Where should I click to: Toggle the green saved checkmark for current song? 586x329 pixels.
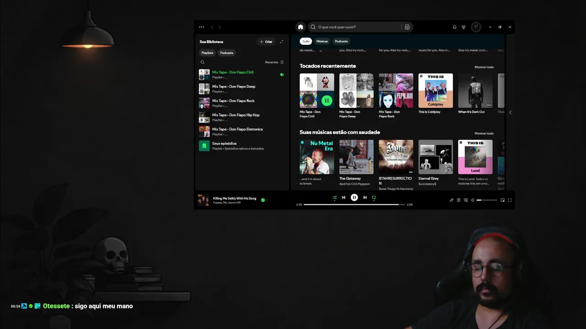coord(263,200)
